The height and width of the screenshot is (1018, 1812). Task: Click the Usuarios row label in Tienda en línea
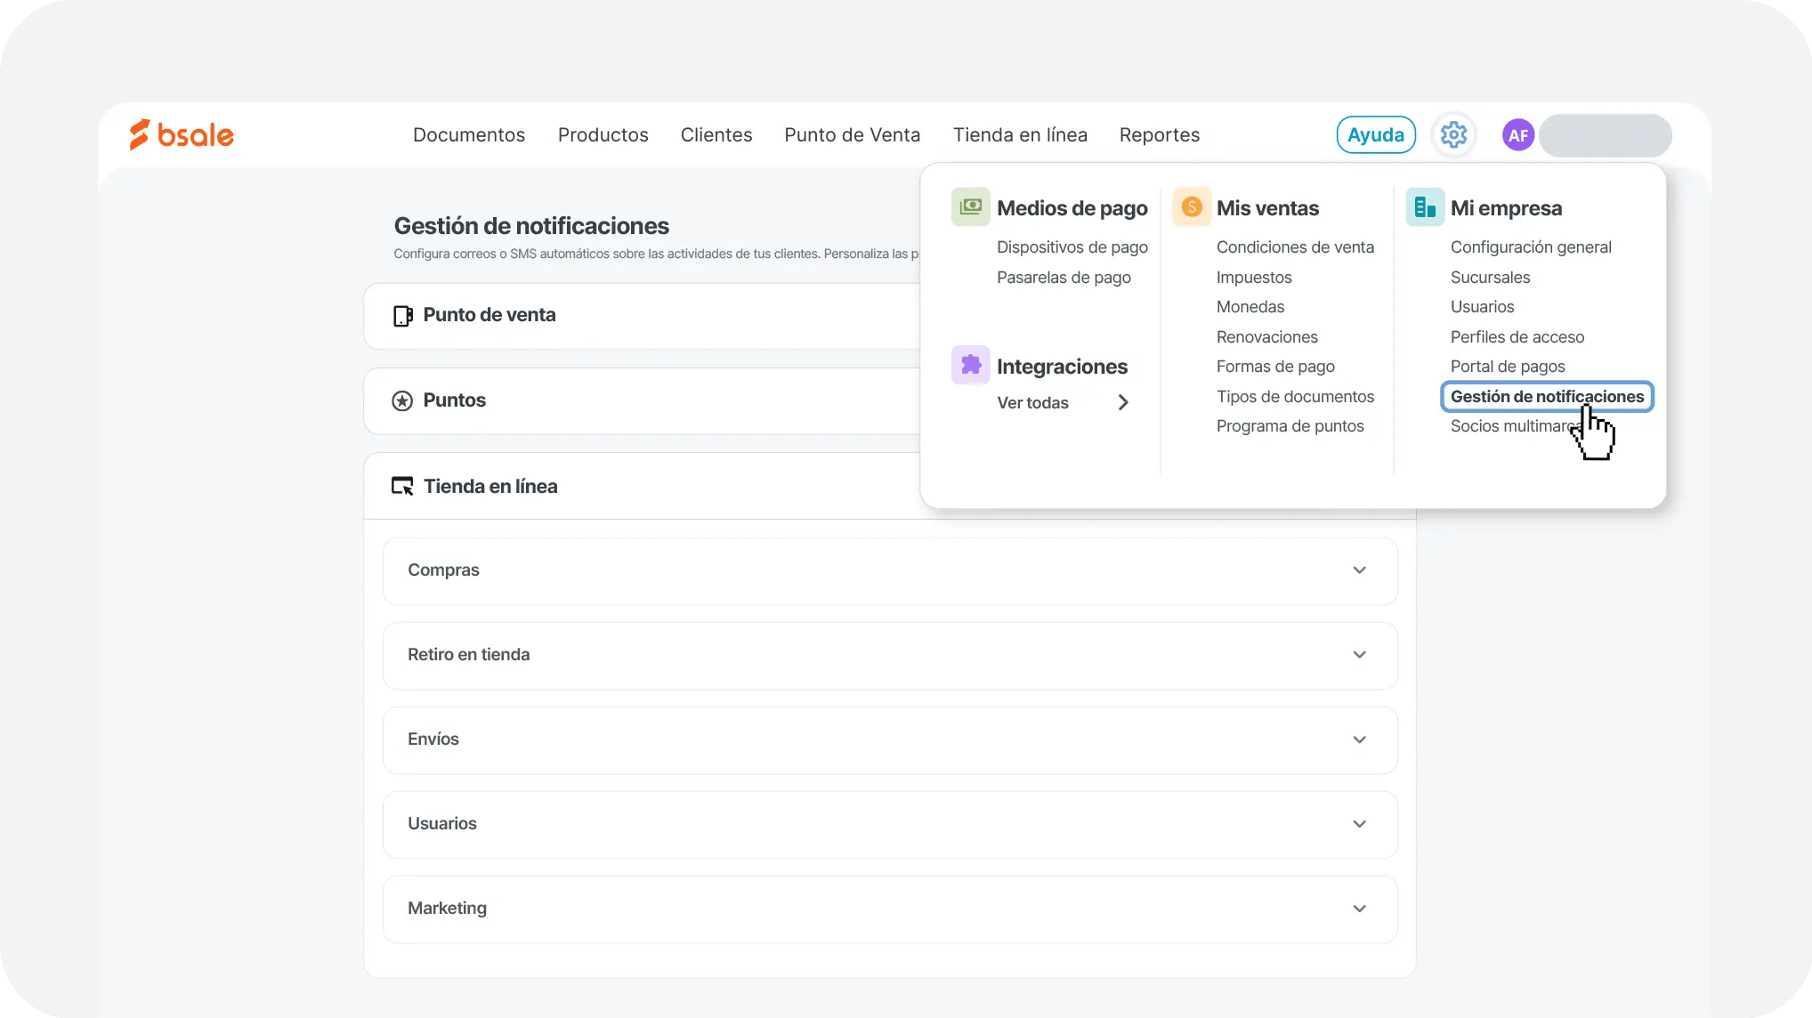[442, 824]
